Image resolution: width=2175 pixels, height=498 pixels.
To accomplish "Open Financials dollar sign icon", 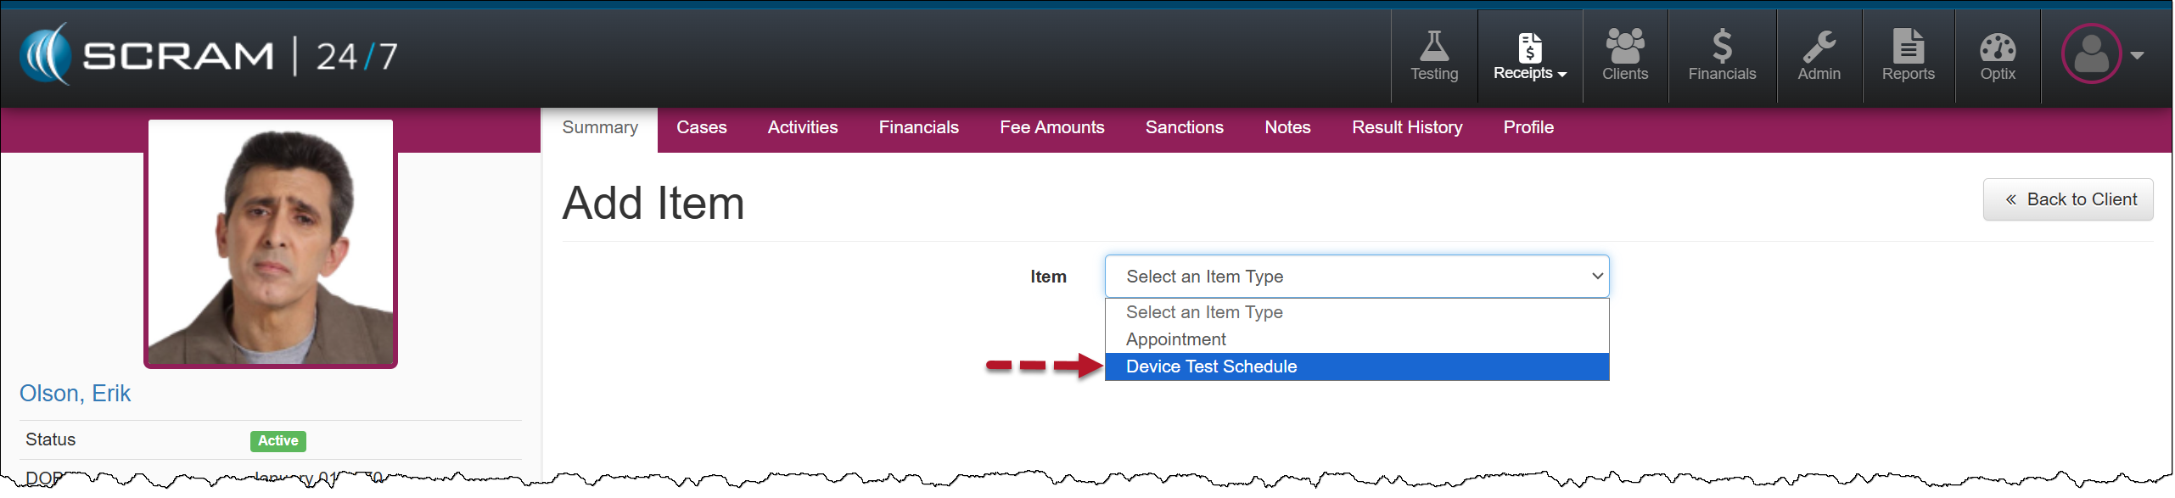I will (x=1721, y=48).
